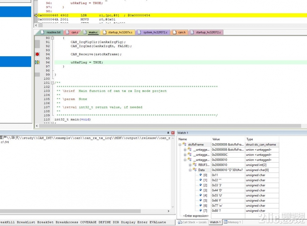Click the union icon of the 0x2000000C member
The height and width of the screenshot is (226, 307).
(x=189, y=154)
